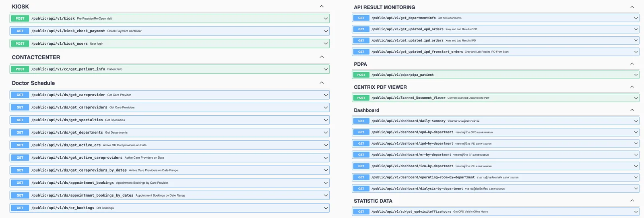Image resolution: width=644 pixels, height=218 pixels.
Task: Open the dashboard/ipd-by-department path
Action: point(412,143)
